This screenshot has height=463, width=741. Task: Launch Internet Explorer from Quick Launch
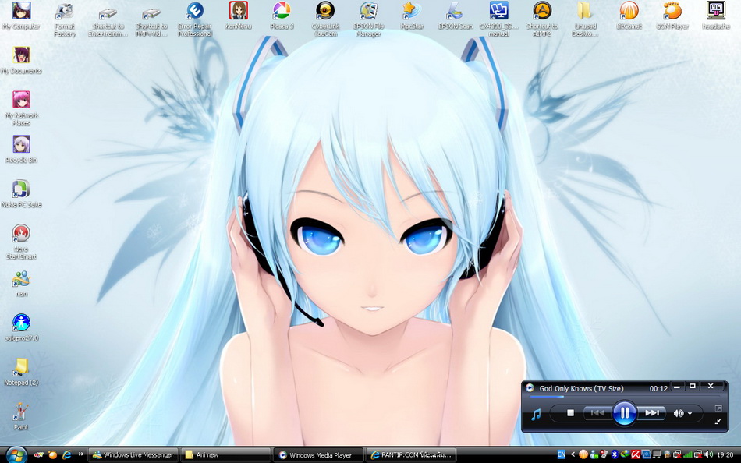[x=66, y=455]
